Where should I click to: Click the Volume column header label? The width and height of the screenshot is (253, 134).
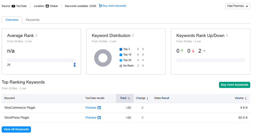pos(239,98)
